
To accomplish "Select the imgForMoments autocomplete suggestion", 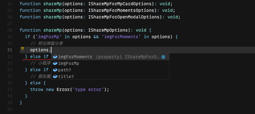I will [x=110, y=57].
